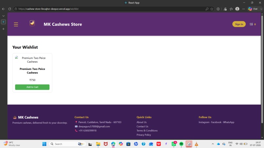264x148 pixels.
Task: Open password manager key icon
Action: [207, 9]
